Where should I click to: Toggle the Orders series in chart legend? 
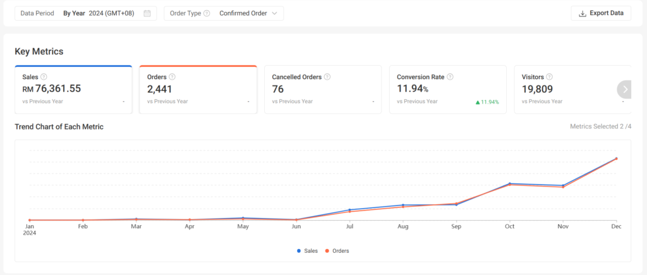[x=337, y=251]
